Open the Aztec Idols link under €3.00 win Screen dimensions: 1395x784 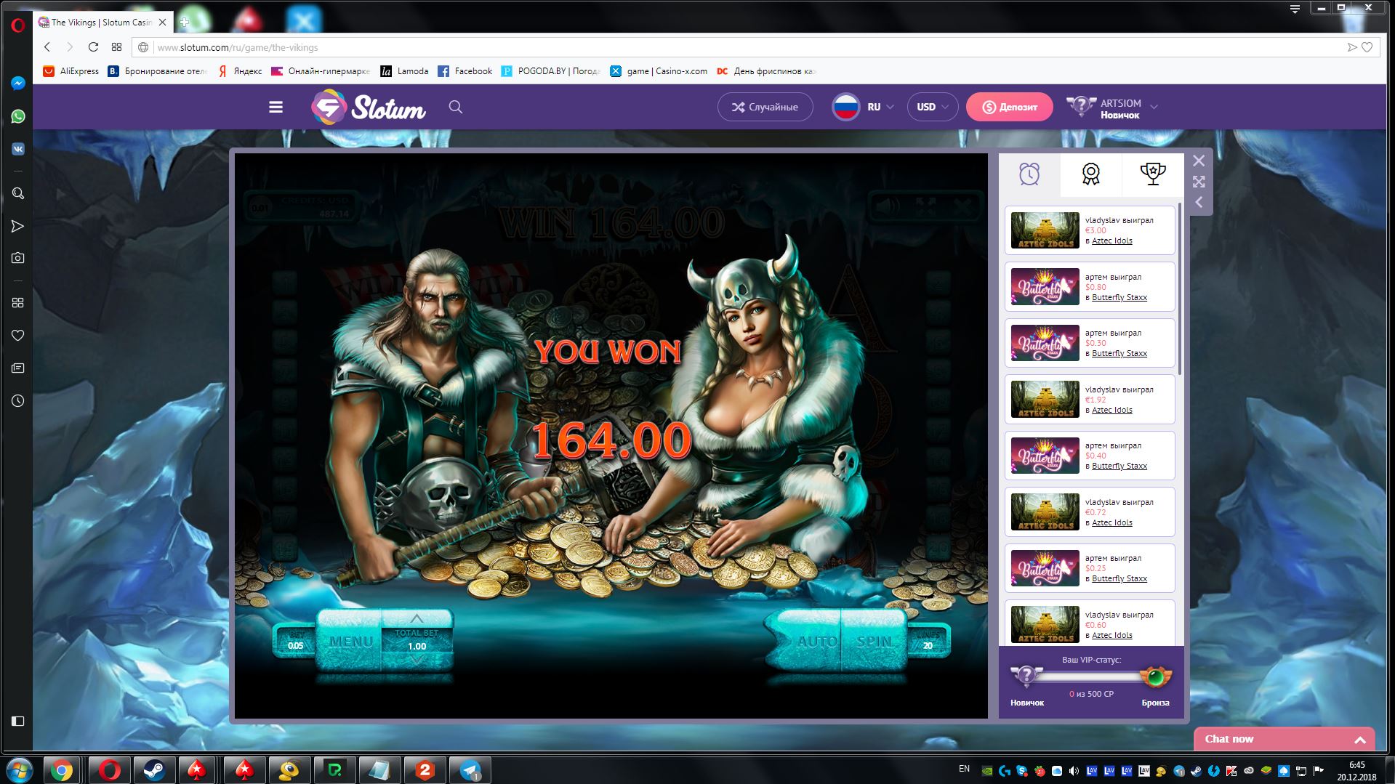tap(1112, 241)
